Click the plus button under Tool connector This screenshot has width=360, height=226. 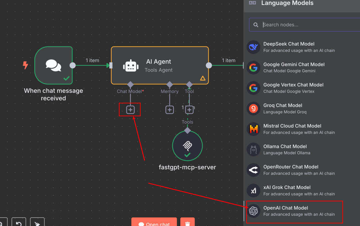coord(189,110)
